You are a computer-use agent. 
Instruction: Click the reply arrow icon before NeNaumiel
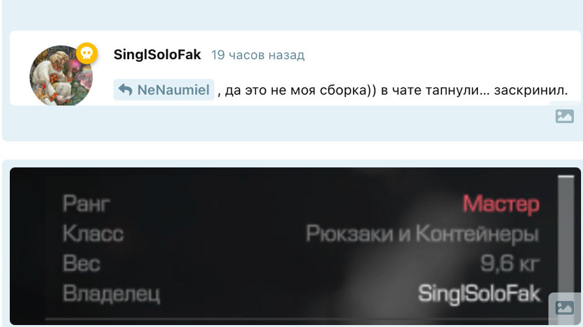125,89
